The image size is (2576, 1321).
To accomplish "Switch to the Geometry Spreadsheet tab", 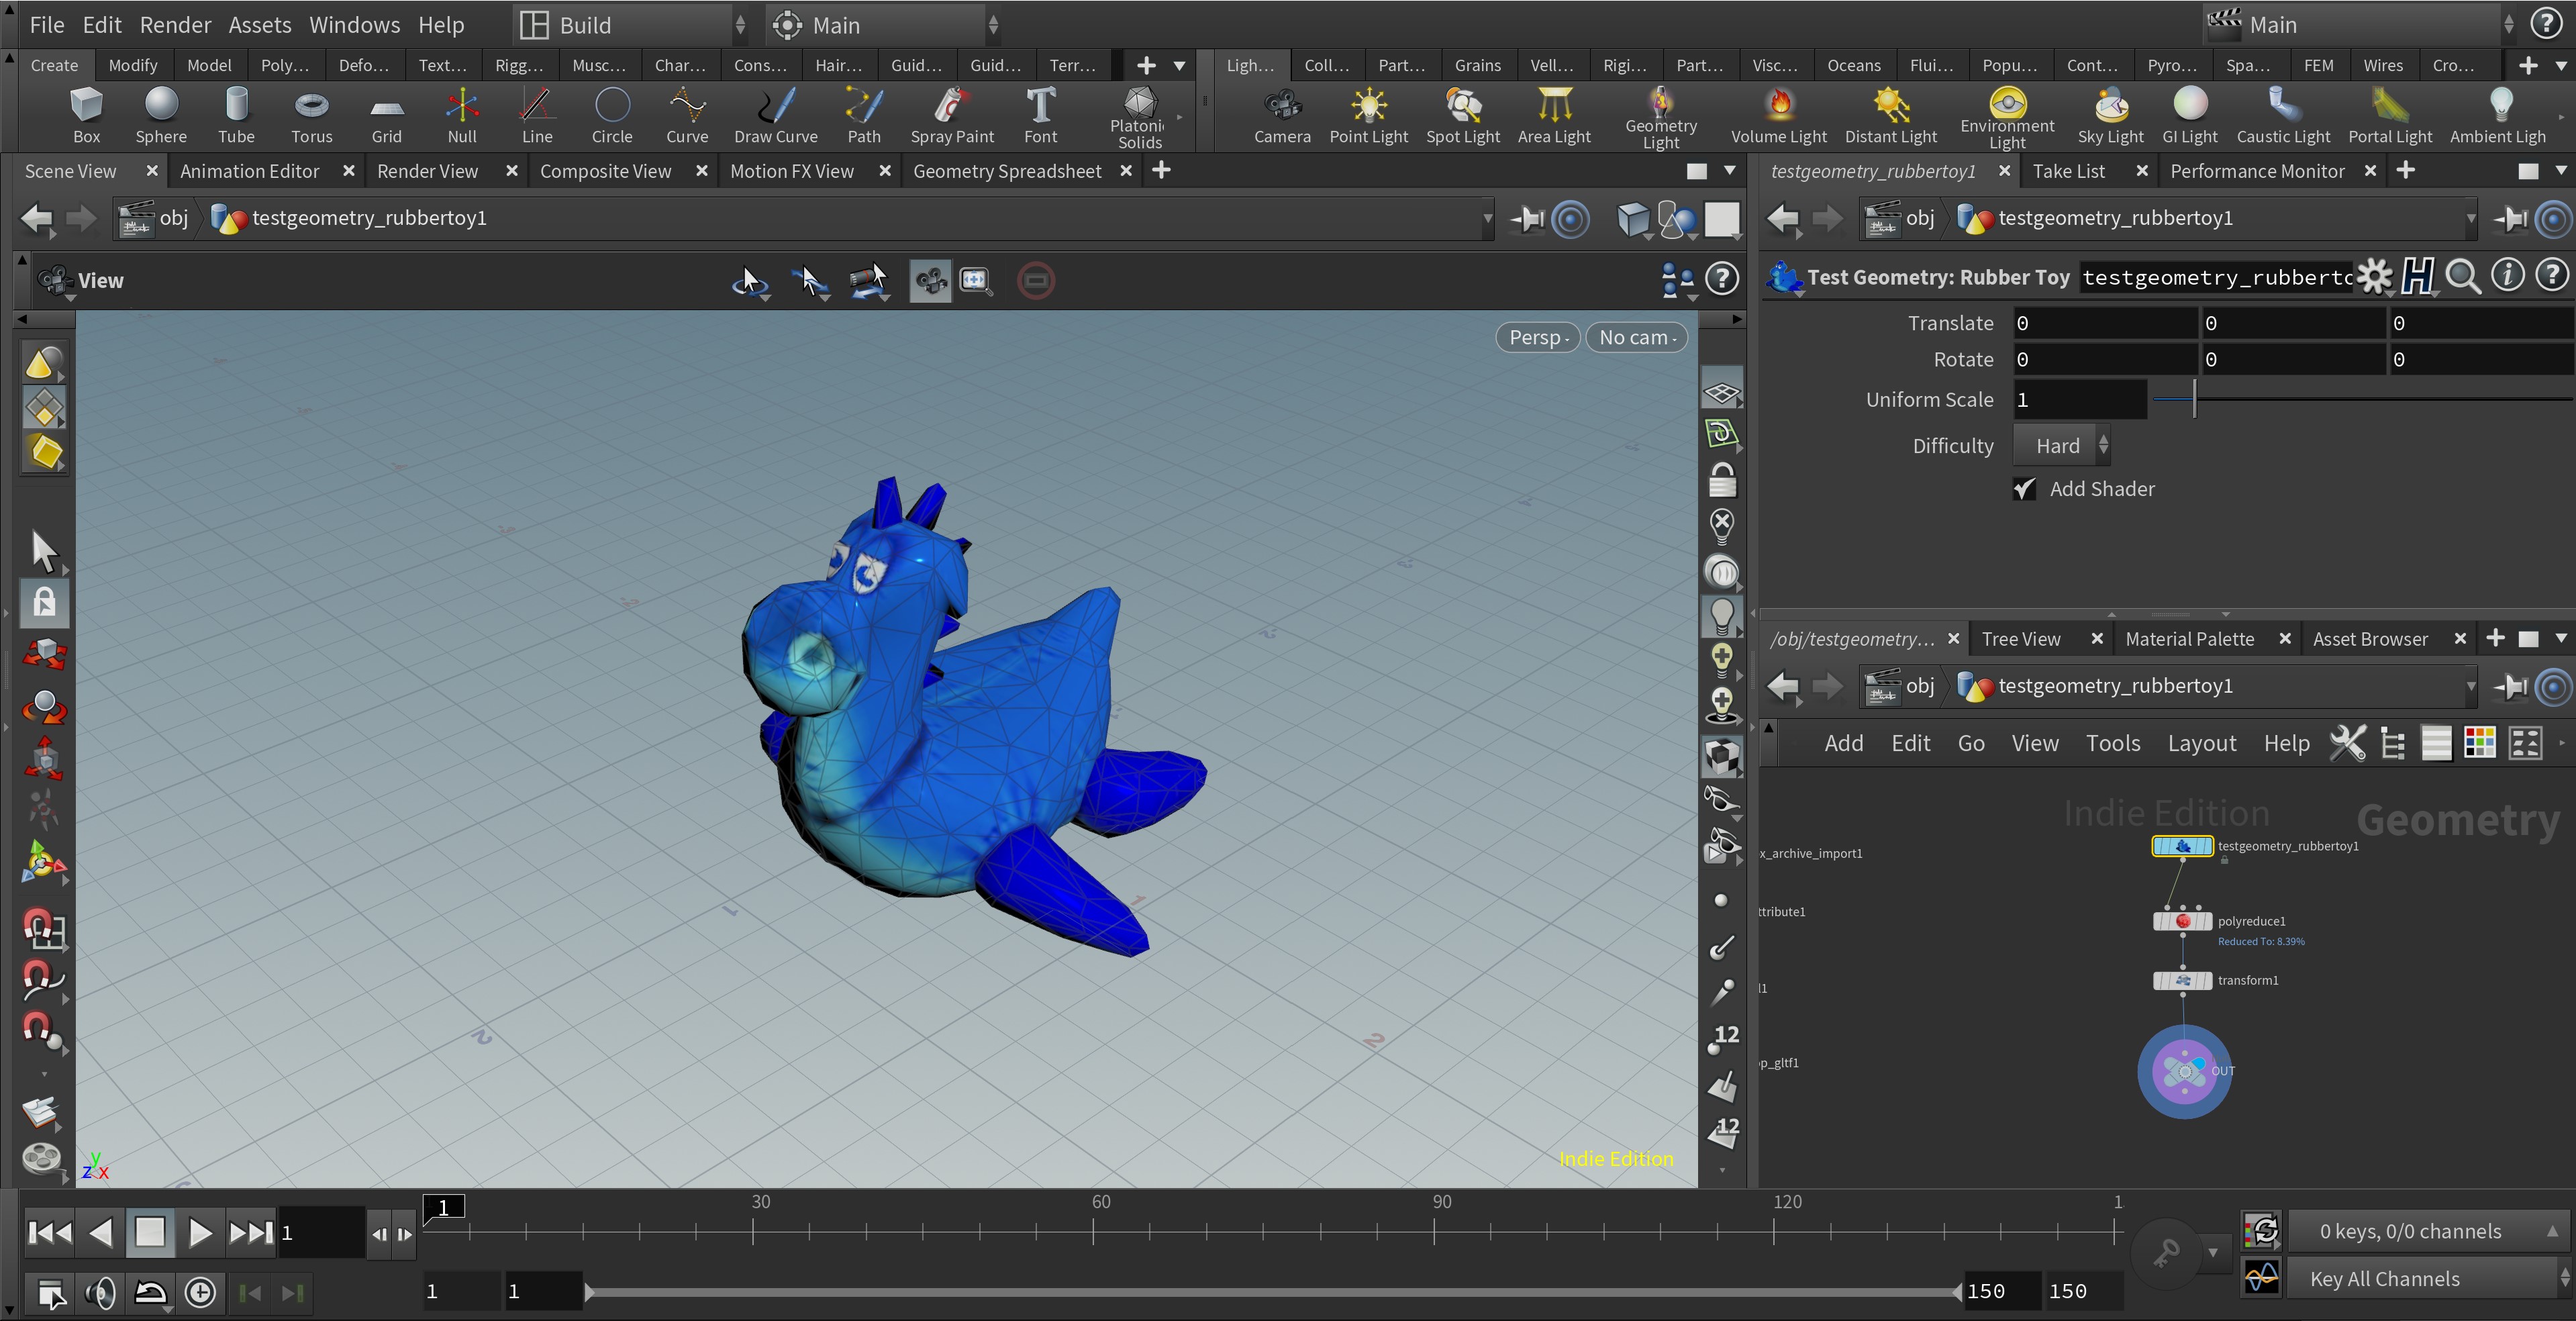I will click(x=1007, y=171).
